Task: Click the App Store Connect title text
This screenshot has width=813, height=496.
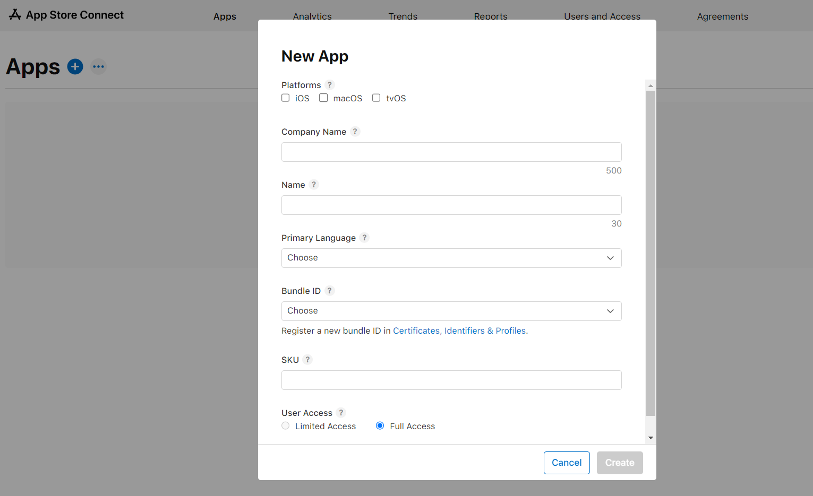Action: [75, 15]
